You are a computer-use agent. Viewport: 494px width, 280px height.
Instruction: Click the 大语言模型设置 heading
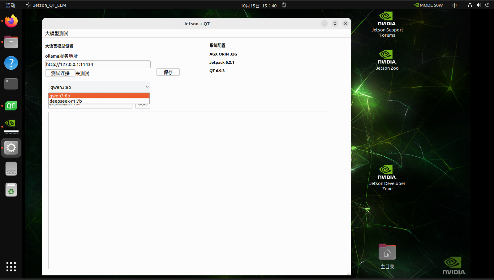[59, 46]
